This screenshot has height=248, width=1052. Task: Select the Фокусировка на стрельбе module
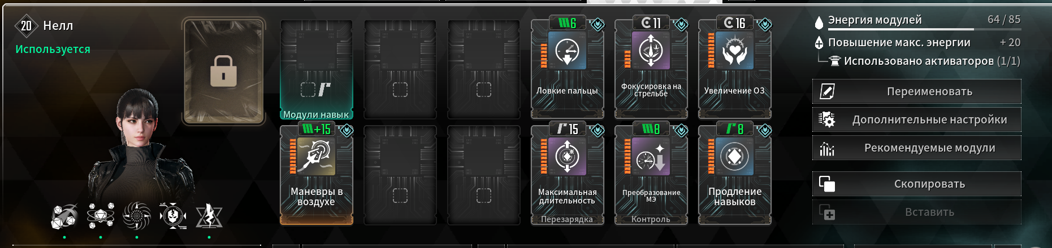(651, 68)
